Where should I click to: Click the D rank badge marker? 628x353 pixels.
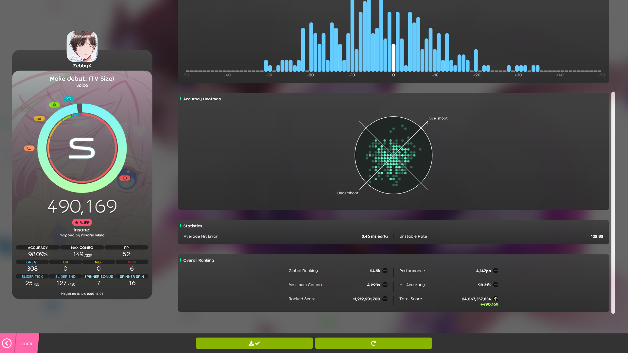click(125, 178)
